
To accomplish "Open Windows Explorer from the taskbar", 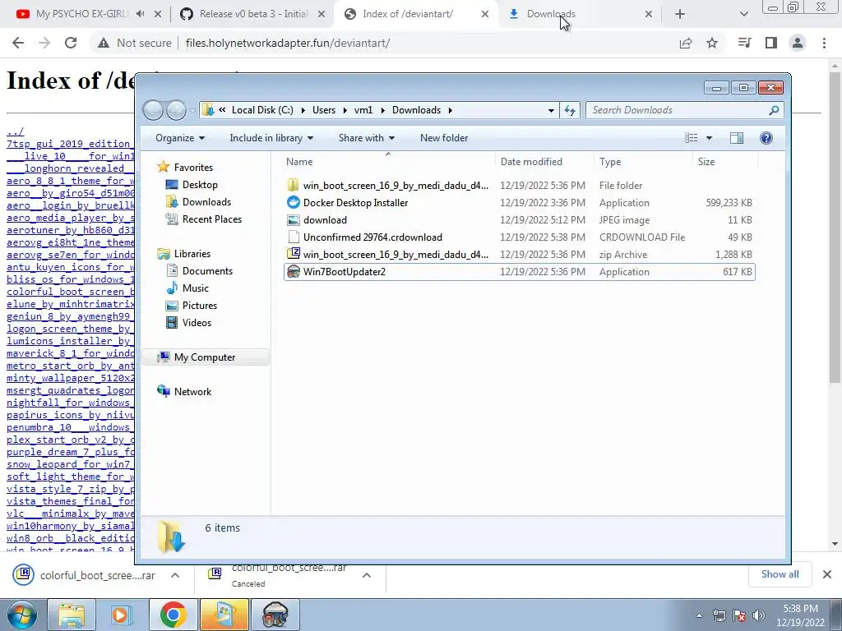I will pyautogui.click(x=71, y=615).
